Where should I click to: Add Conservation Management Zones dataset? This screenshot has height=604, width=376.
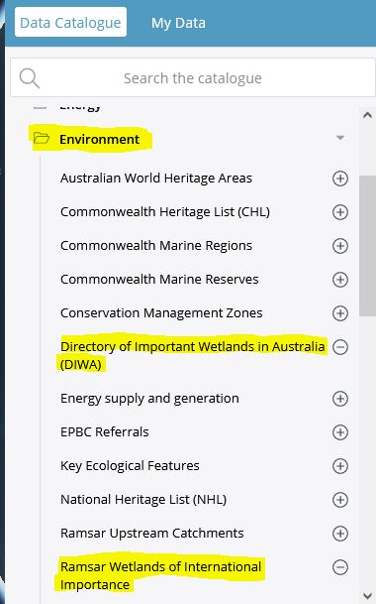click(340, 313)
